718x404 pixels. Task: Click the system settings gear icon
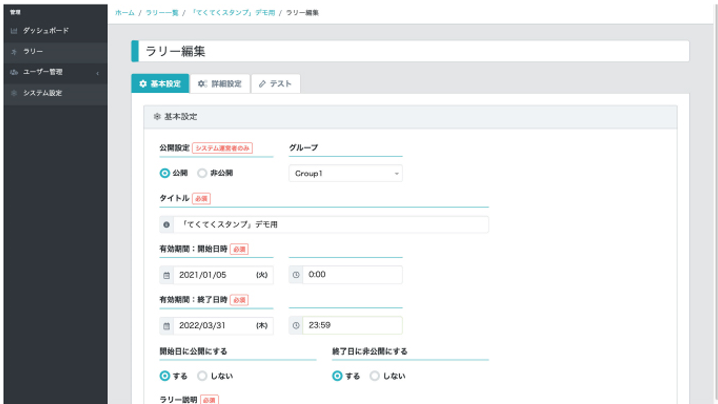(x=14, y=93)
